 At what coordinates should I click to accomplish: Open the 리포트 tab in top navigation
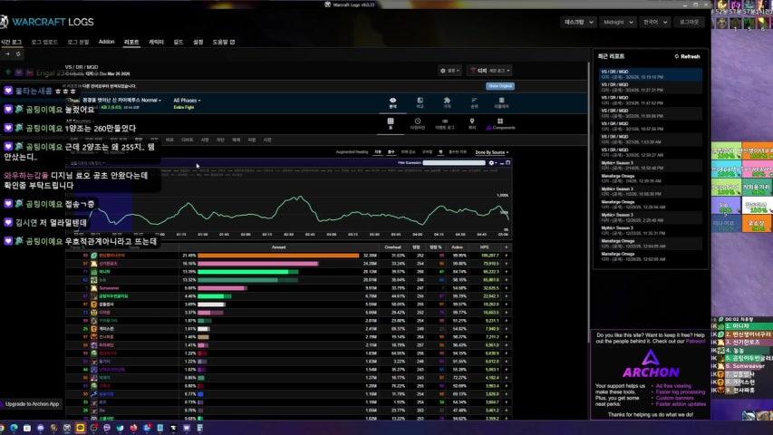[x=131, y=42]
